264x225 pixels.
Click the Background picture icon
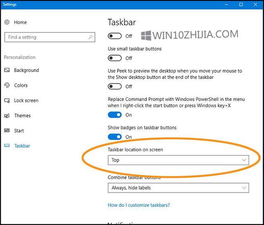click(x=7, y=70)
